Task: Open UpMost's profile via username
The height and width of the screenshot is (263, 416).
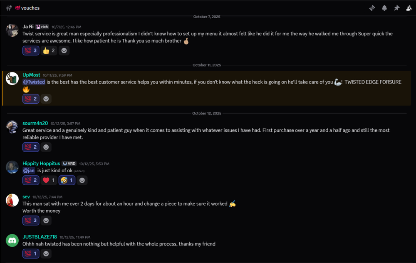Action: 31,75
